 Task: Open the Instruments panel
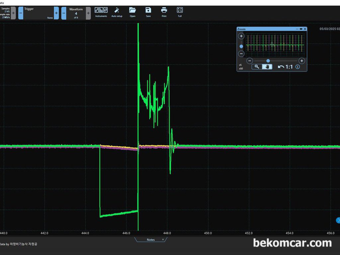pos(101,12)
